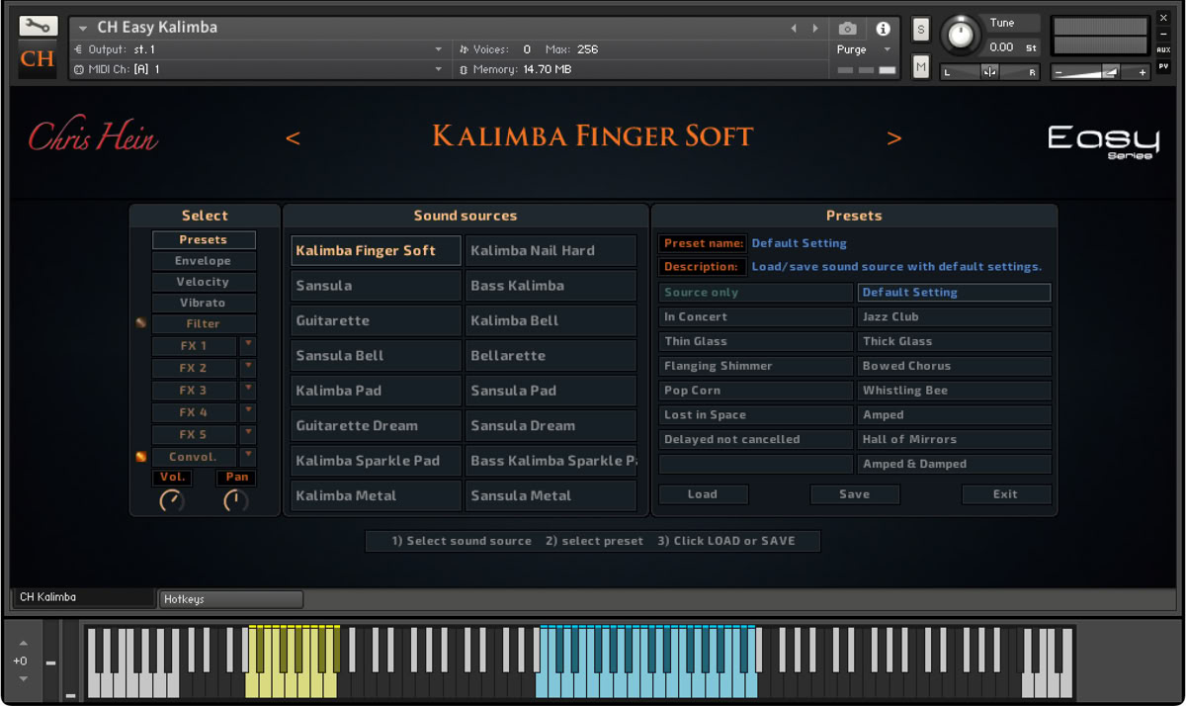This screenshot has height=706, width=1186.
Task: Click the camera snapshot icon
Action: coord(847,29)
